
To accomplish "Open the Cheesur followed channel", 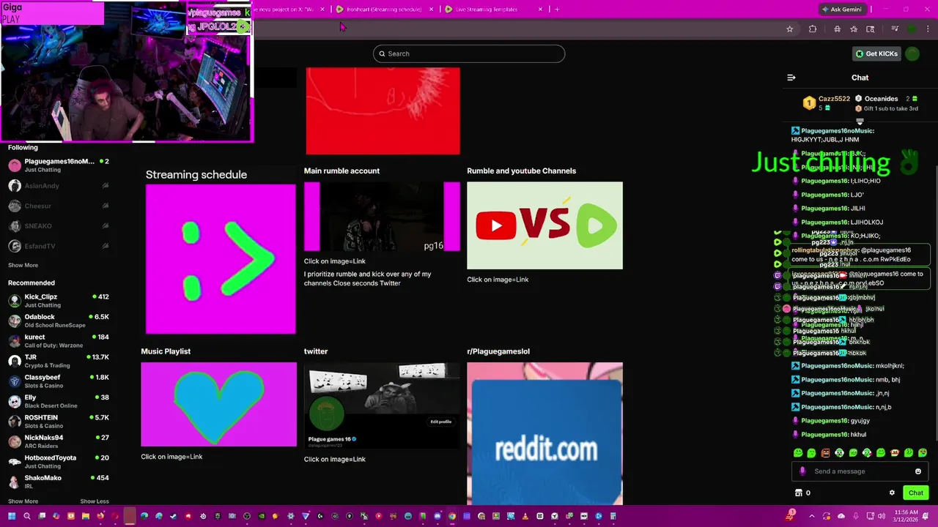I will 59,206.
